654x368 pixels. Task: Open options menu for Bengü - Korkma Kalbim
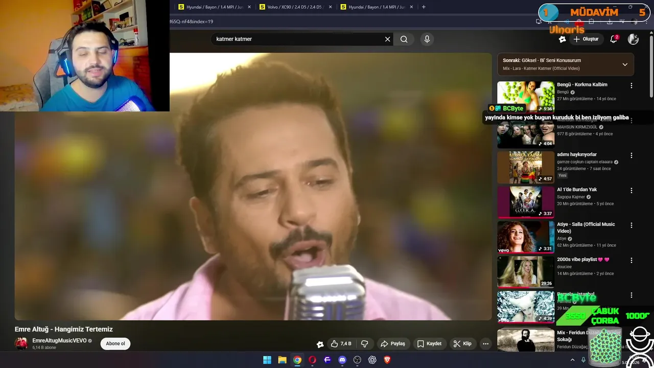click(x=632, y=85)
